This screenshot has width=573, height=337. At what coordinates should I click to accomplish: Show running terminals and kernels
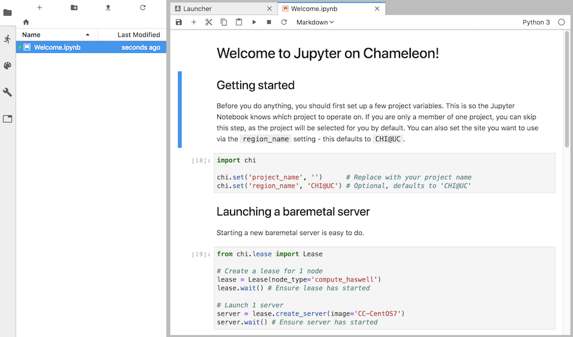click(7, 39)
